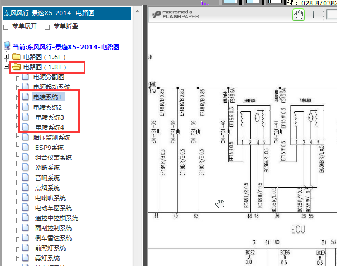Click the page icon next to ESP9系统
The width and height of the screenshot is (337, 266).
[x=26, y=148]
